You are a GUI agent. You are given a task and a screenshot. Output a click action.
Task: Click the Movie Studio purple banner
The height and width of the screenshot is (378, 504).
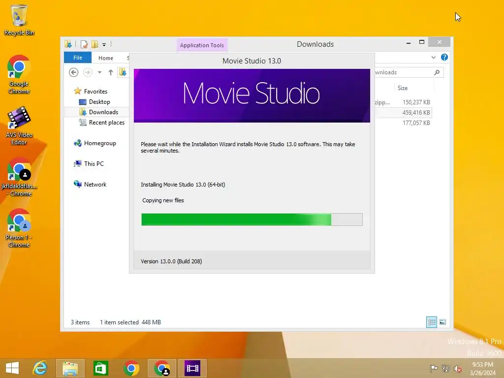pos(252,95)
